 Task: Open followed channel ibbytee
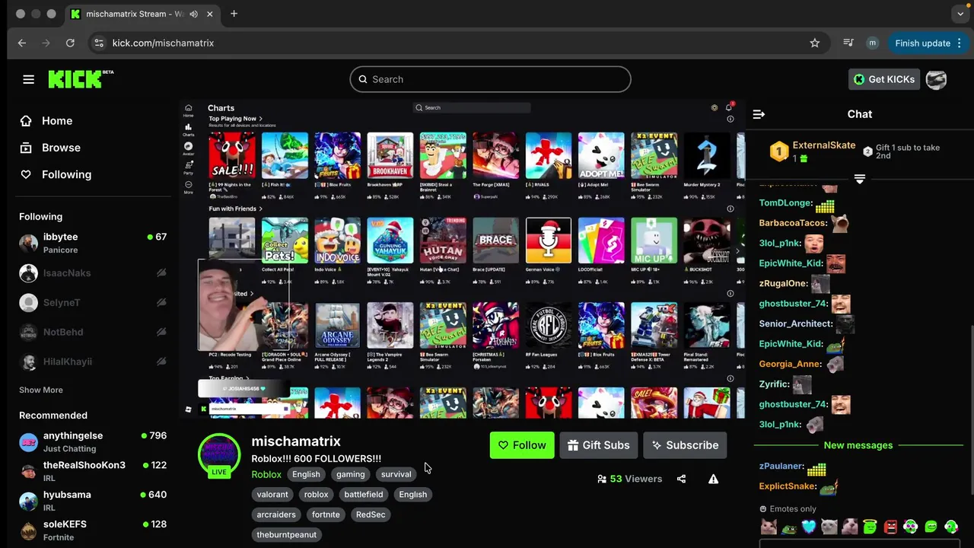click(93, 243)
